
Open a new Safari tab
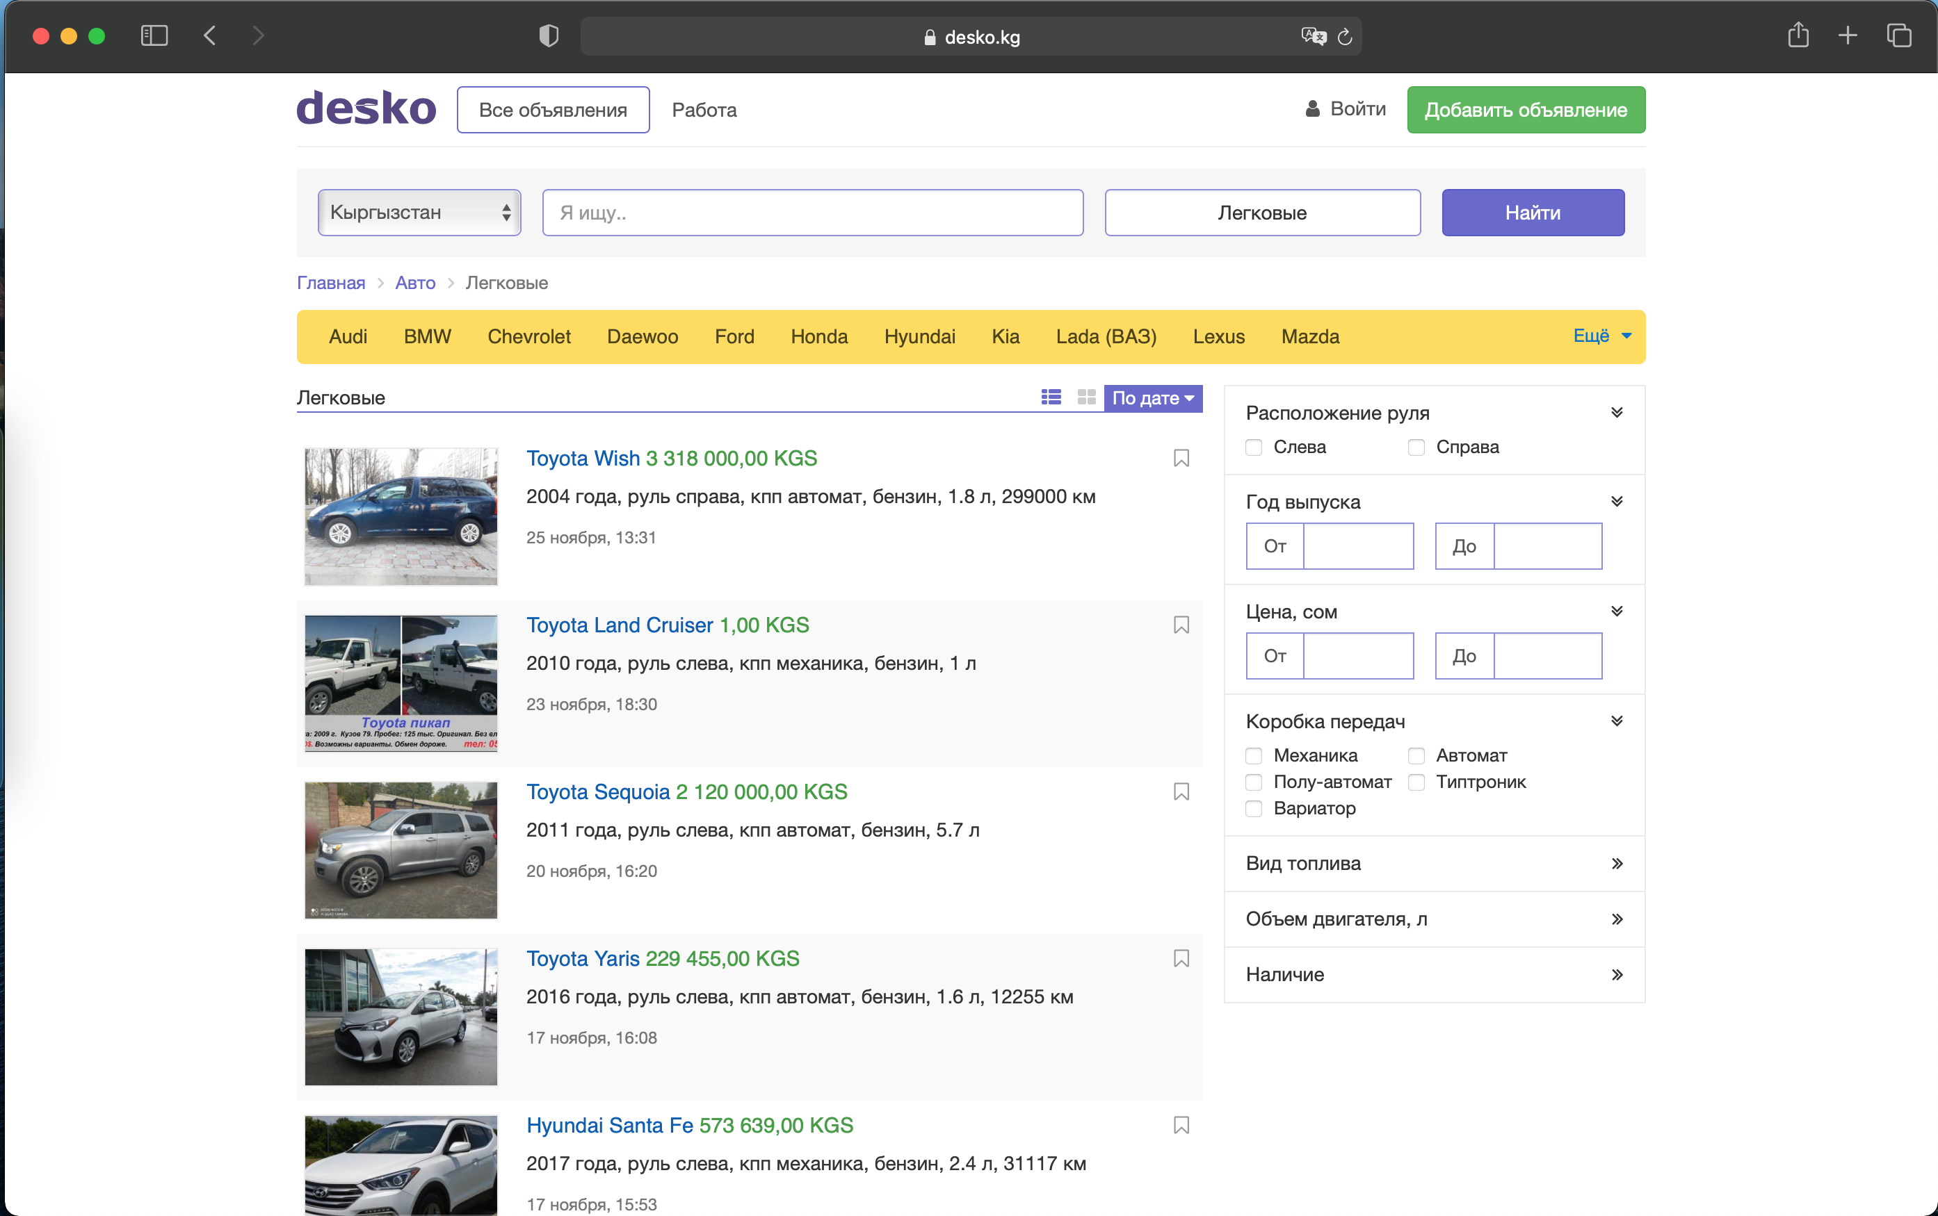point(1848,35)
